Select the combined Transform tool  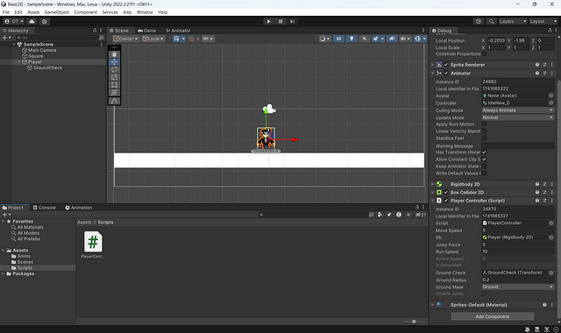tap(114, 92)
